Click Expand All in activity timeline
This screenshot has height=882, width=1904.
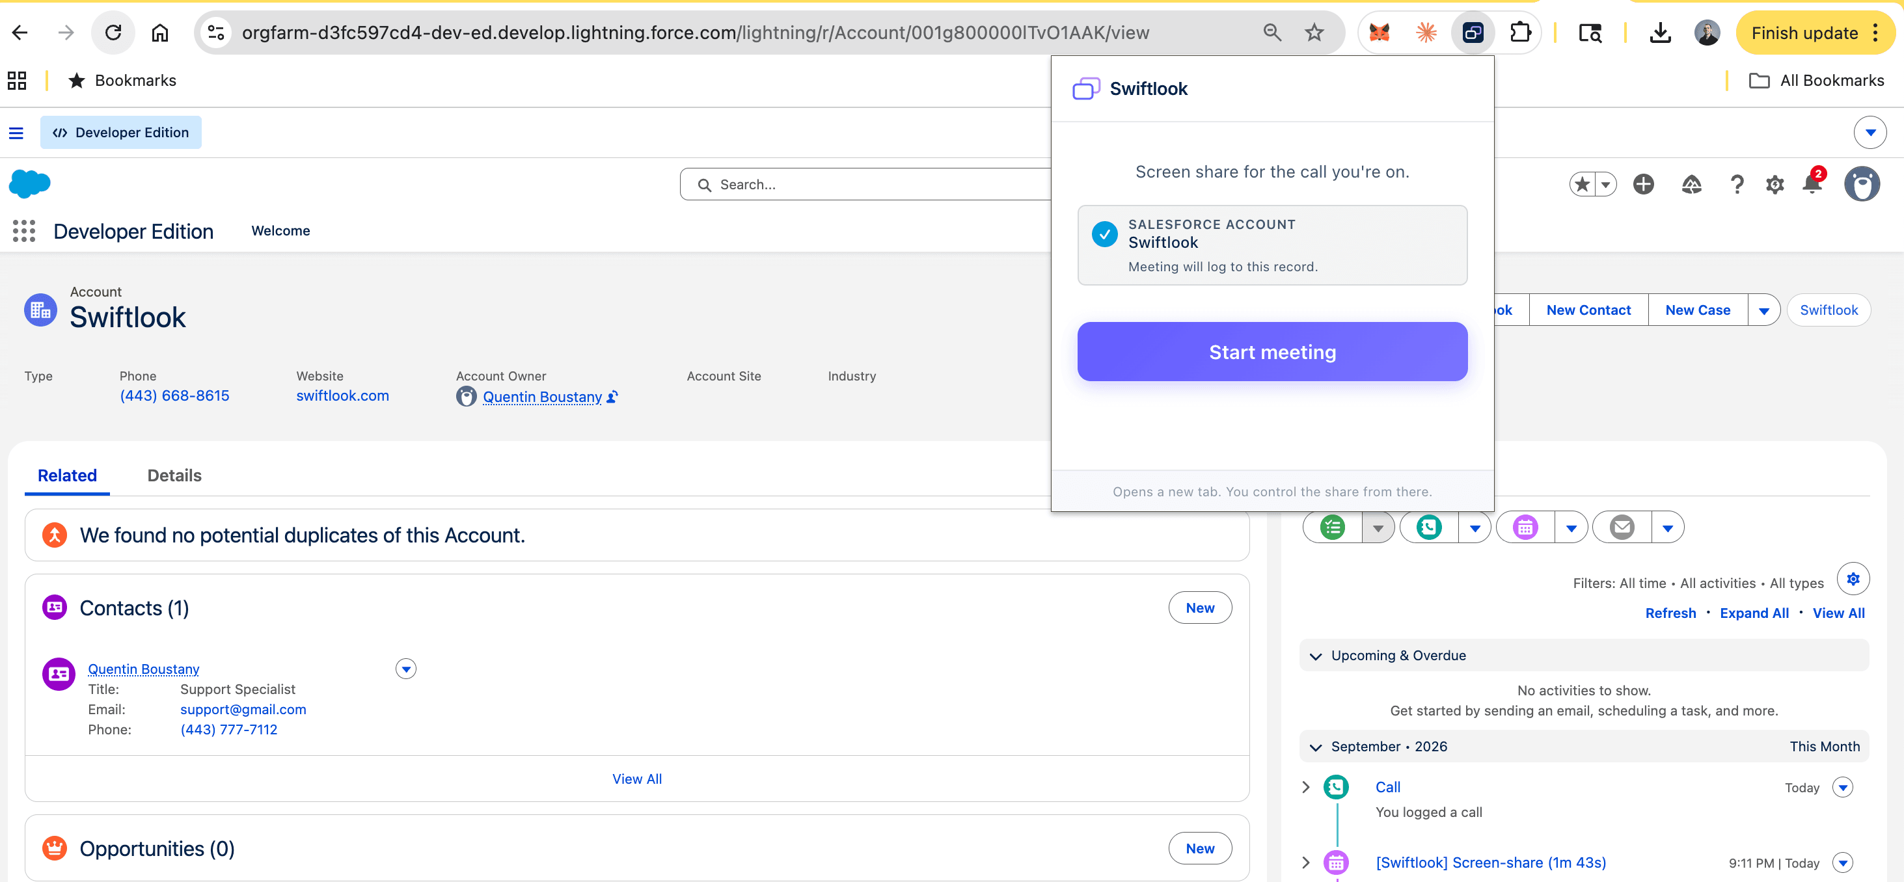[x=1754, y=613]
